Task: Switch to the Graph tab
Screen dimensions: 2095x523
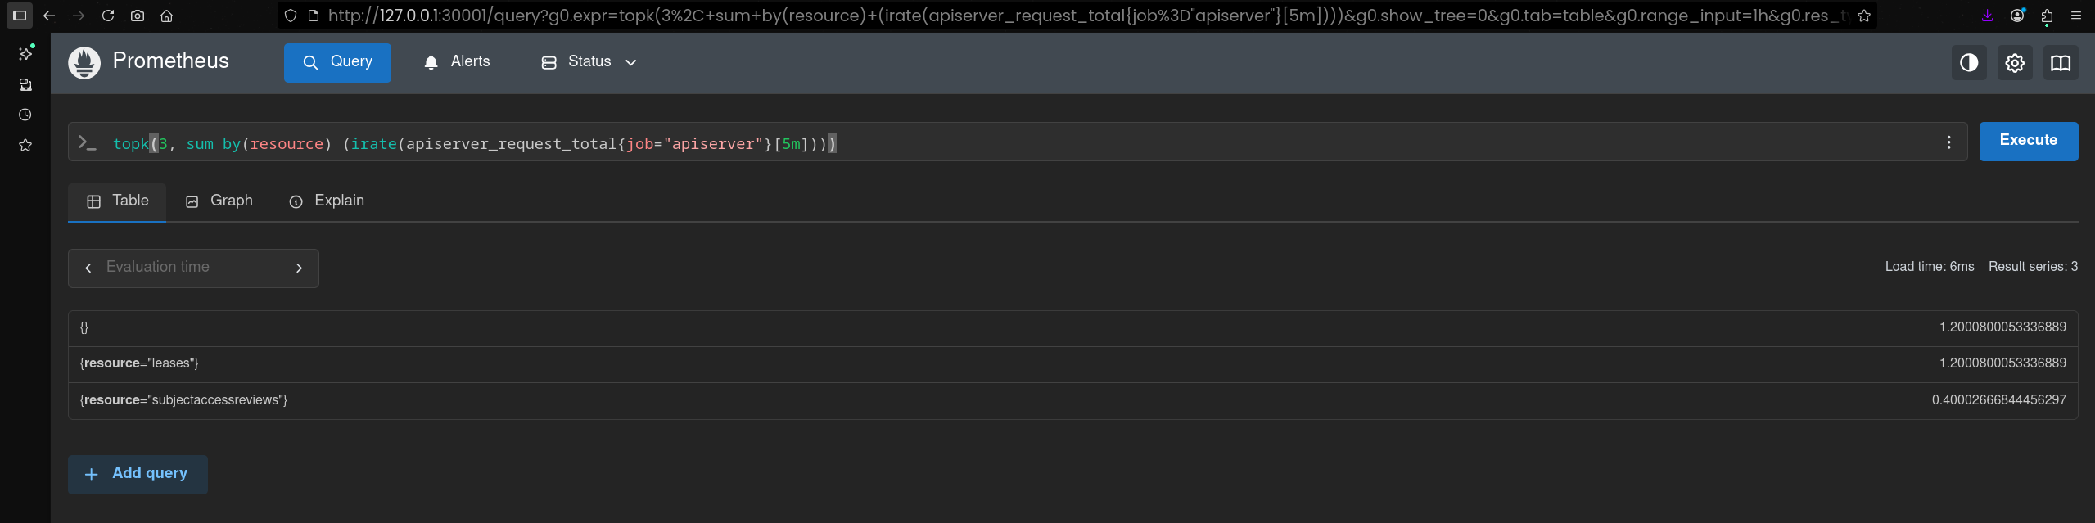Action: point(219,201)
